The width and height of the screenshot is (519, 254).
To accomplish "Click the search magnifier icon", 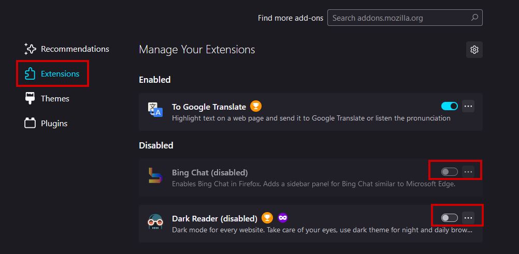I will click(474, 18).
